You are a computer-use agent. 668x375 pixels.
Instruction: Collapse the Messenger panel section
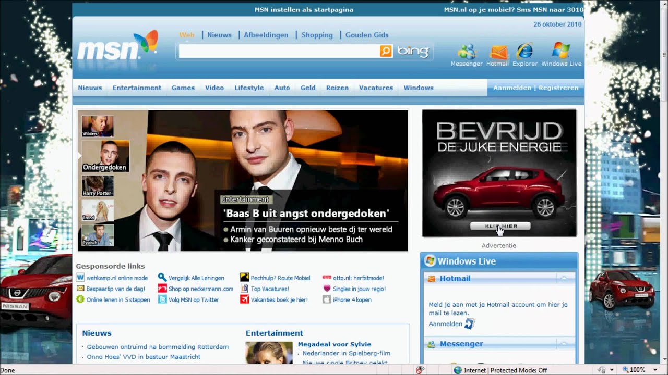(x=564, y=344)
